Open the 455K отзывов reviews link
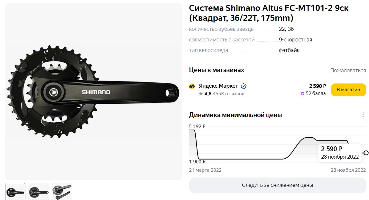Screen dimensions: 369x200 pos(228,94)
